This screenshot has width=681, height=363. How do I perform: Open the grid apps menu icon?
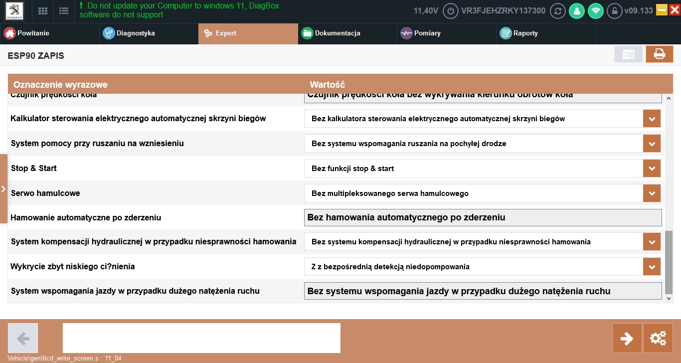[x=43, y=11]
